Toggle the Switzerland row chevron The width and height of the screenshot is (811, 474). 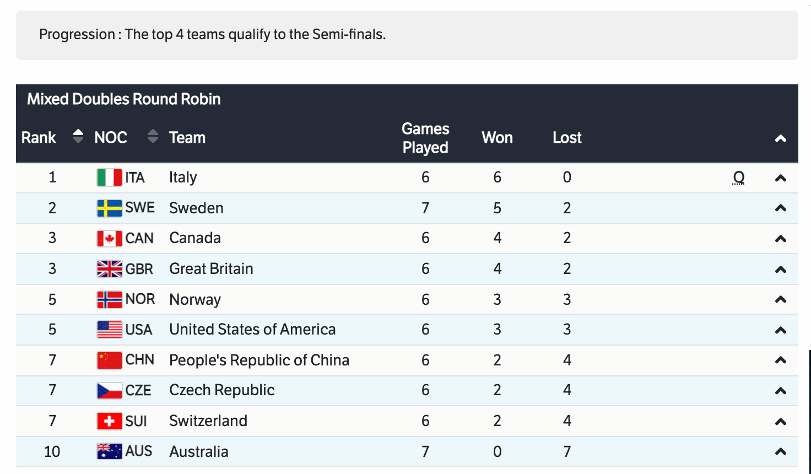pos(780,422)
